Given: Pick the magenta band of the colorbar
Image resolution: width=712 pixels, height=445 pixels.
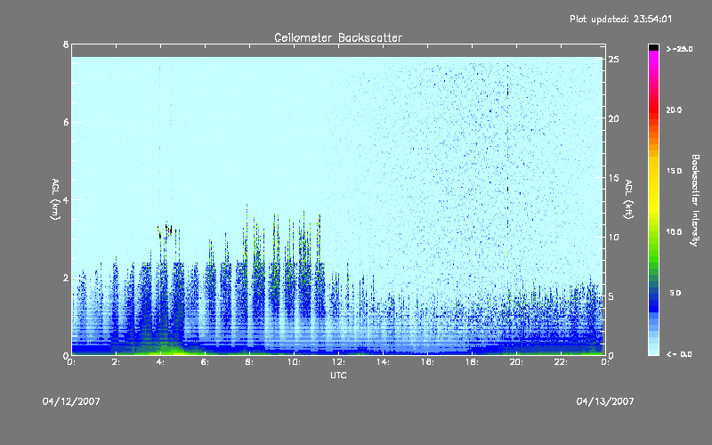Looking at the screenshot, I should coord(653,56).
